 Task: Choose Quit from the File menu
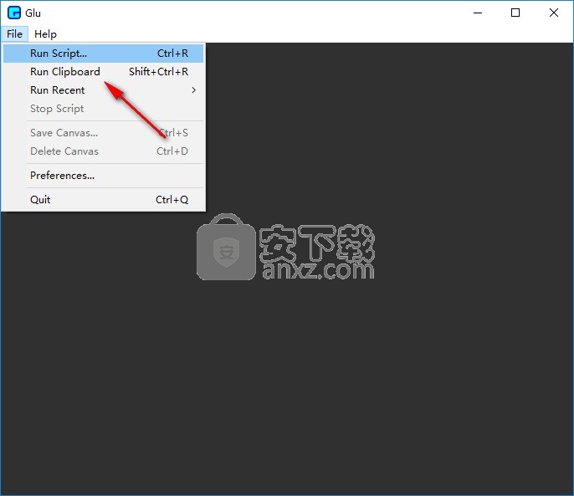103,200
